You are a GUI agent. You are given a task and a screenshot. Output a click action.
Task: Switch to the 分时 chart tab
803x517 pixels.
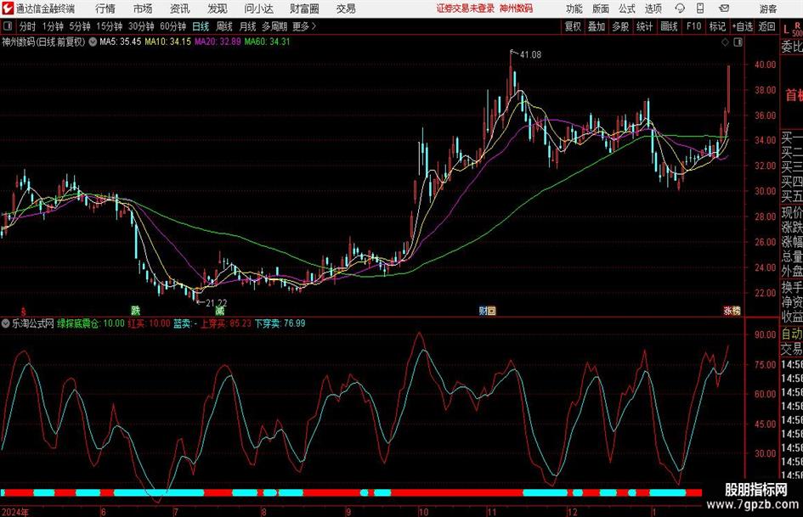pos(27,26)
